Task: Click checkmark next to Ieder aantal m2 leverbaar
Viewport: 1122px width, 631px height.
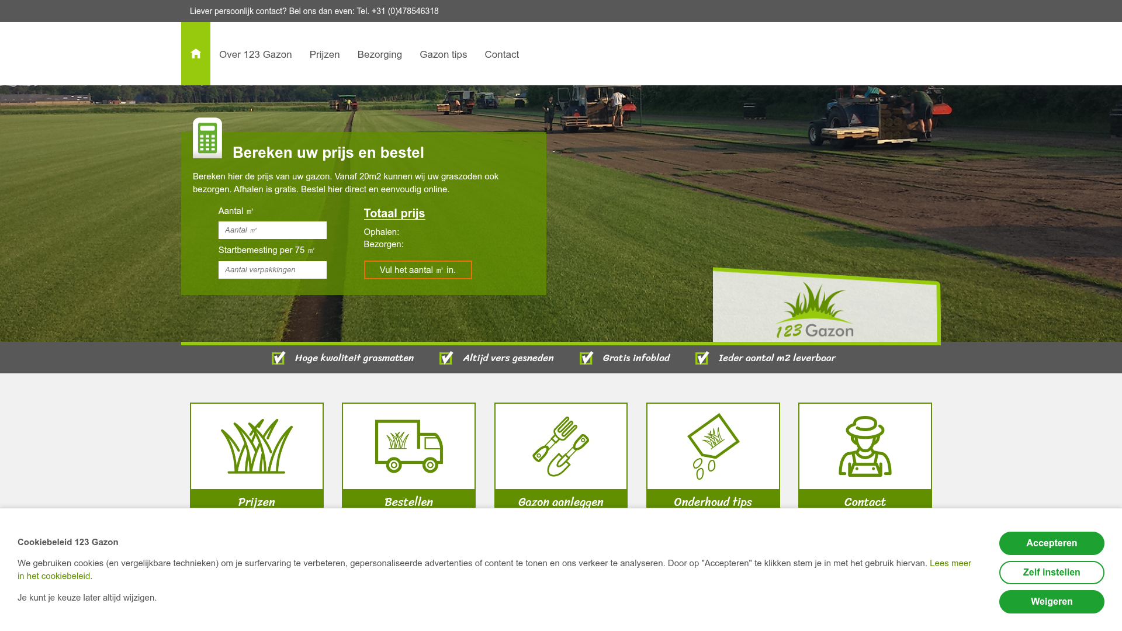Action: coord(702,358)
